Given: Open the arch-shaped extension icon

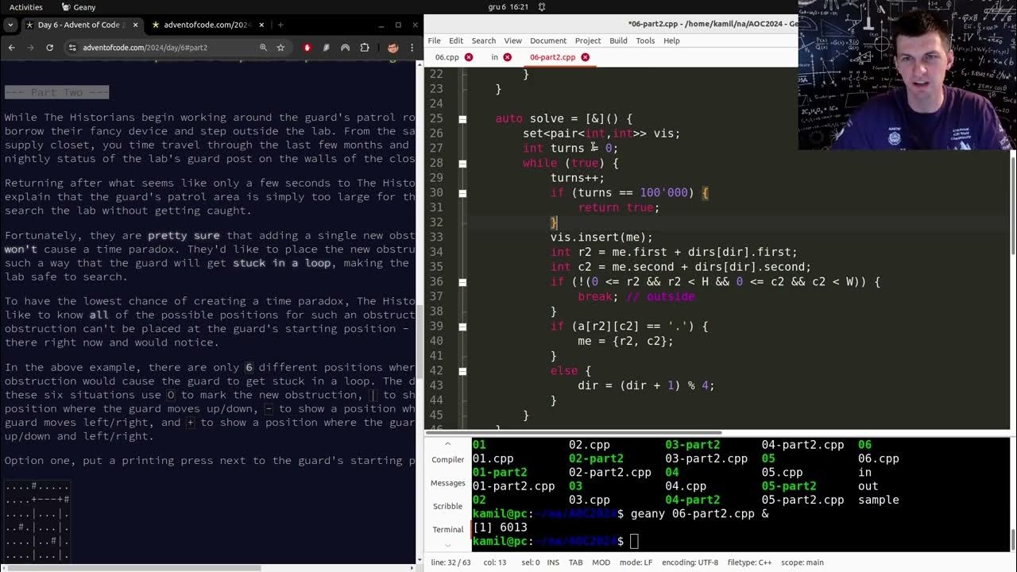Looking at the screenshot, I should 346,48.
